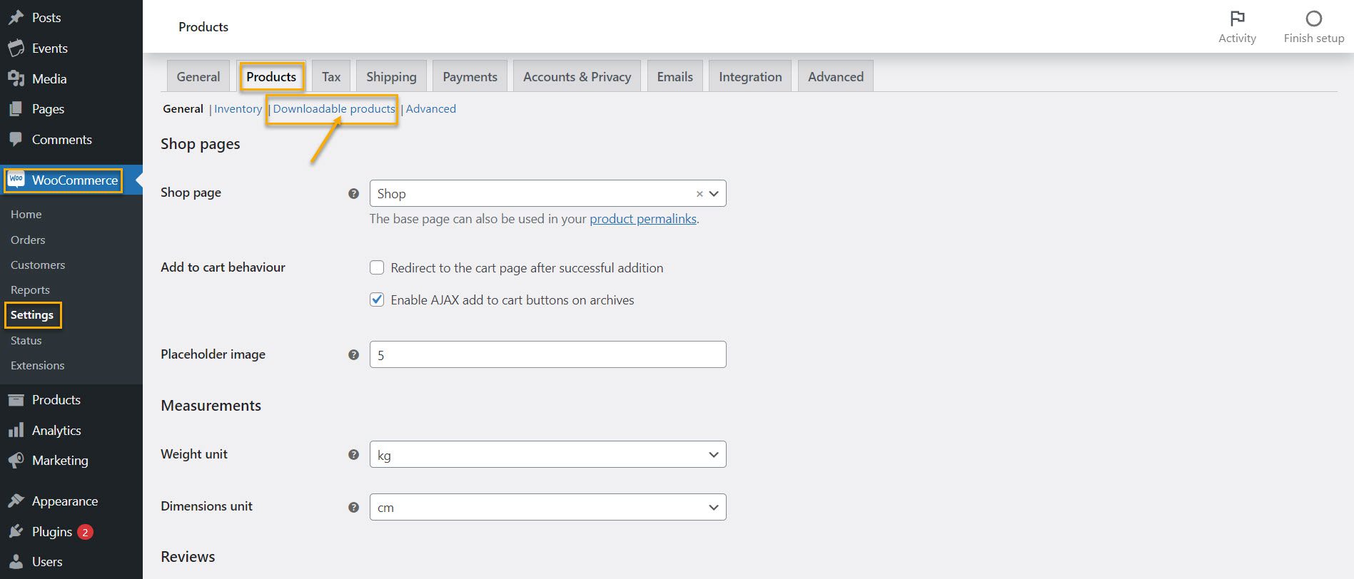1354x579 pixels.
Task: Open the Events menu label
Action: [x=50, y=48]
